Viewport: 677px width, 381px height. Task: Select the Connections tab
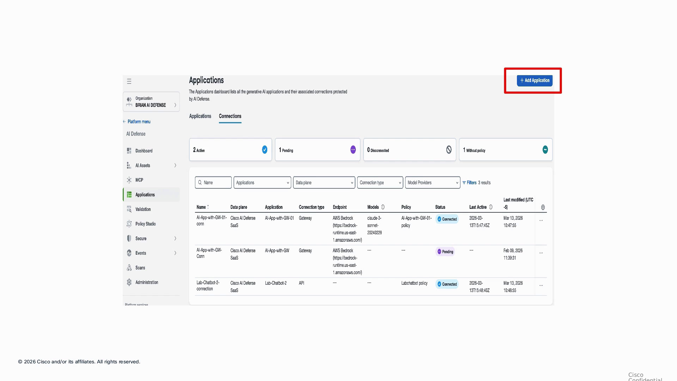tap(230, 116)
